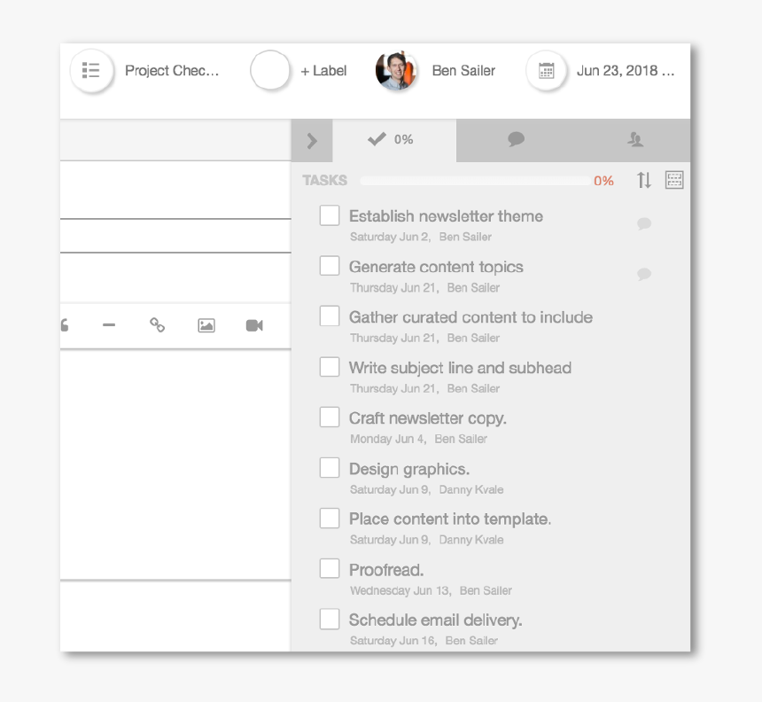The width and height of the screenshot is (762, 702).
Task: Tick the Schedule email delivery checkbox
Action: [330, 620]
